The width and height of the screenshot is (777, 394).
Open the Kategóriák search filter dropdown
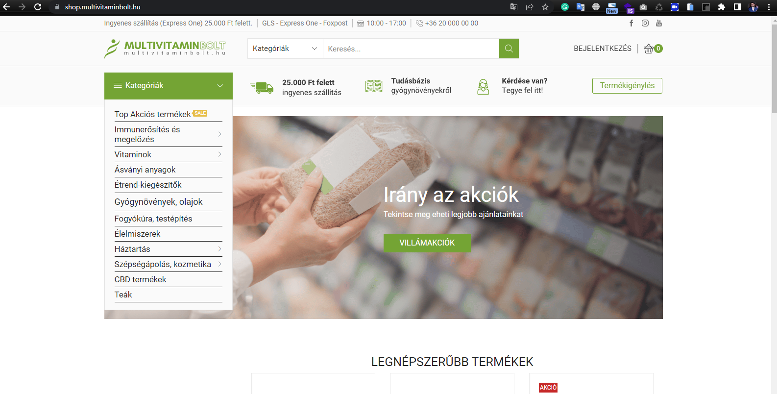pyautogui.click(x=285, y=49)
